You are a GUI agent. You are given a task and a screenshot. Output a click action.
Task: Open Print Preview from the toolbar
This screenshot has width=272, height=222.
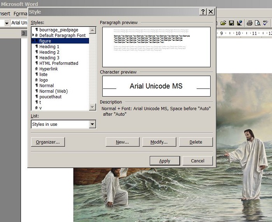[257, 23]
